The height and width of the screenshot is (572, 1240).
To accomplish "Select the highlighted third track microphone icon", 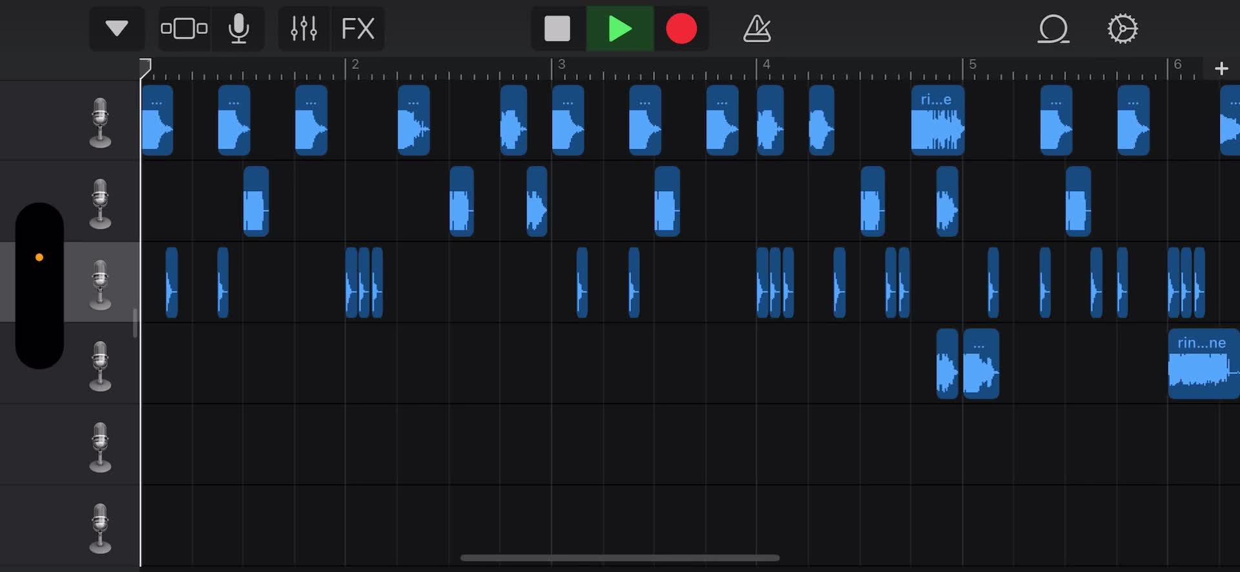I will click(x=100, y=285).
